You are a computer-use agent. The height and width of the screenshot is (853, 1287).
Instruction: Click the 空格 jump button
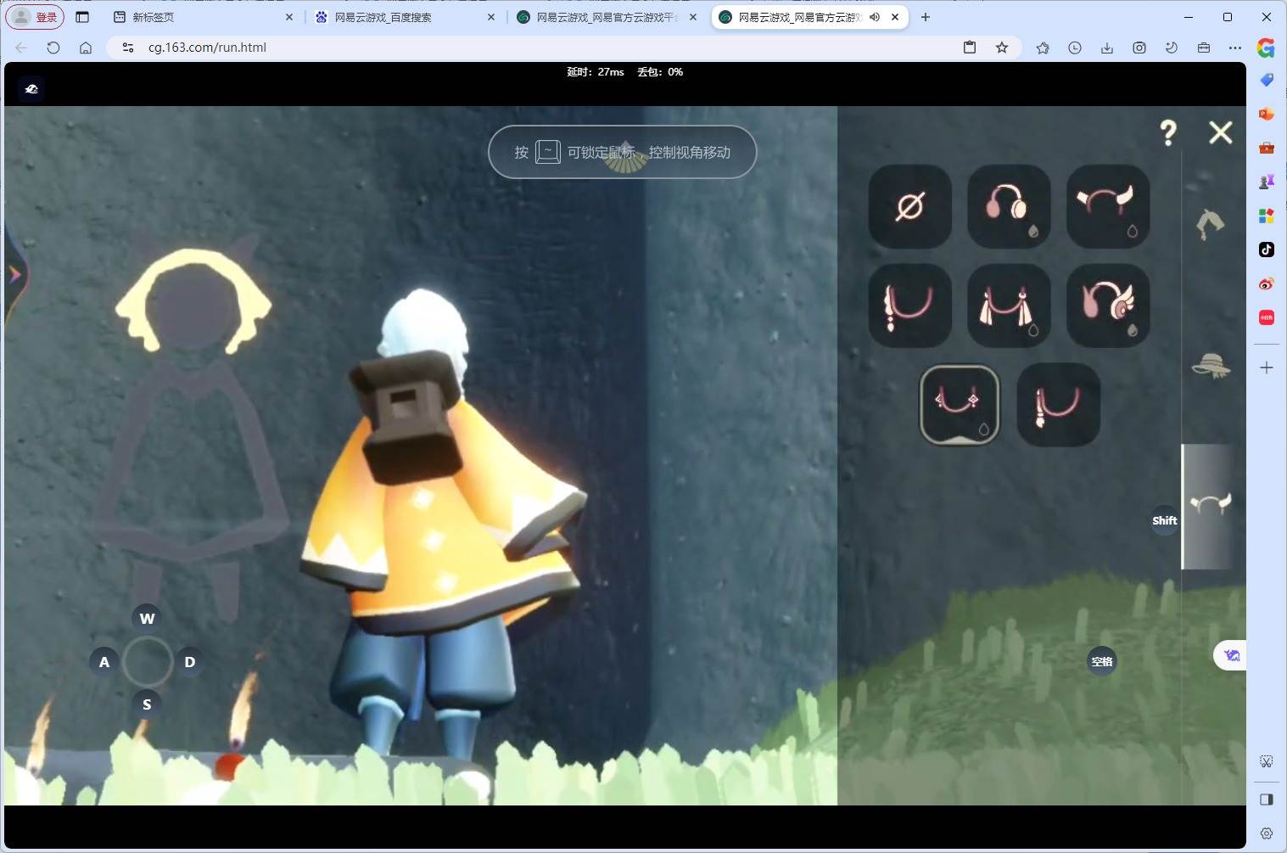[x=1102, y=661]
